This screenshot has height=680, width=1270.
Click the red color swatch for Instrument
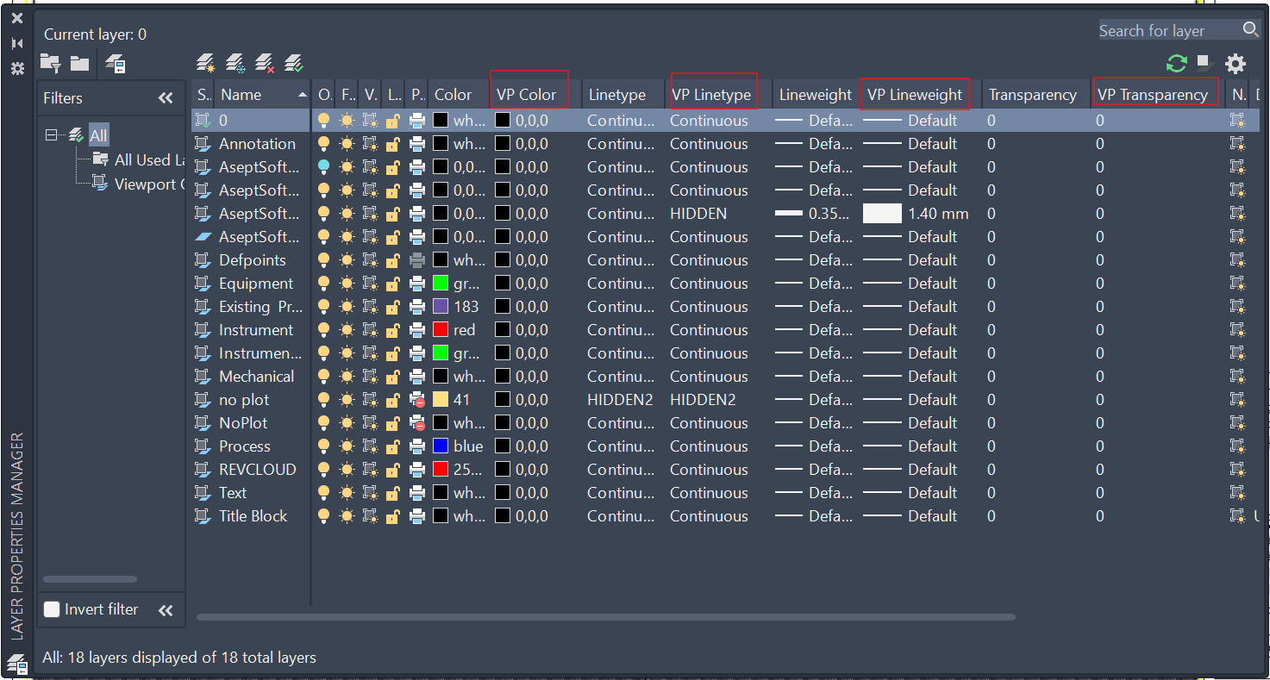[x=440, y=330]
